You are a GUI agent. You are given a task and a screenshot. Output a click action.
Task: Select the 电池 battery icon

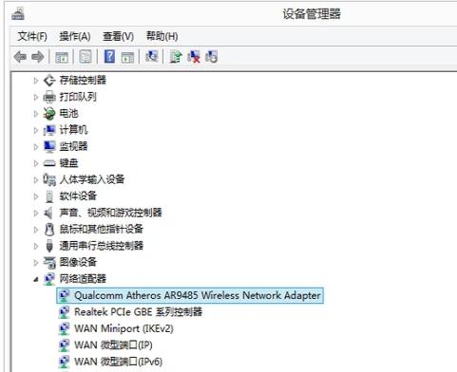click(49, 114)
